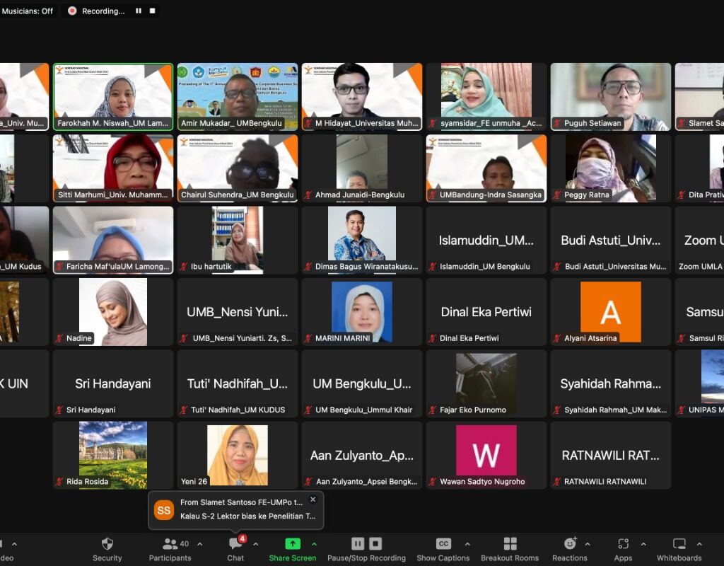Expand the Apps options arrow
Image resolution: width=724 pixels, height=566 pixels.
[643, 544]
